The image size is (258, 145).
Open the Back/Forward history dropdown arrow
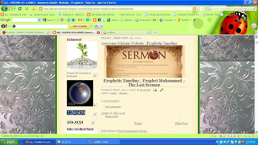point(15,9)
